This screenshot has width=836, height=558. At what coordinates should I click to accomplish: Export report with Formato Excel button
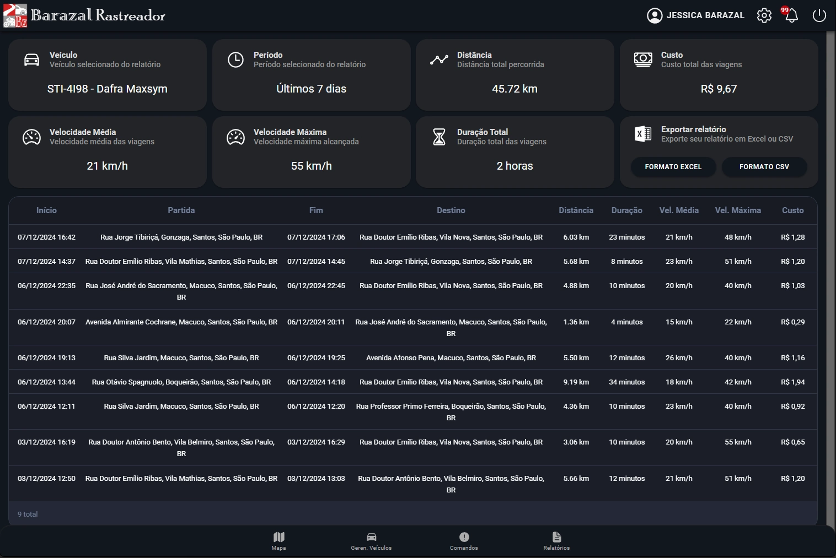673,167
